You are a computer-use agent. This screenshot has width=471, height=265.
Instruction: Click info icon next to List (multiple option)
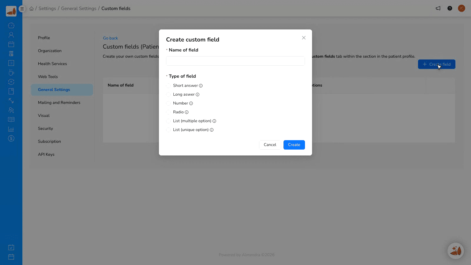tap(214, 121)
